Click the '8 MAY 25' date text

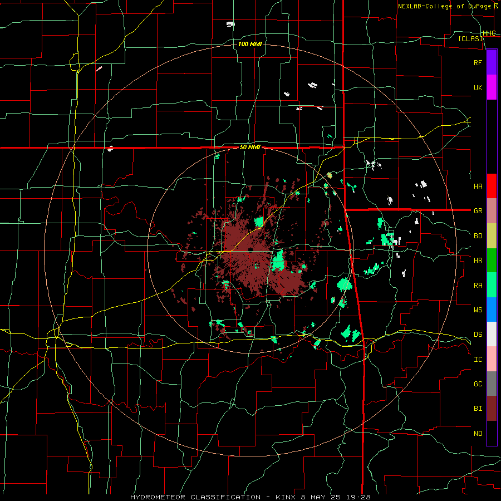[321, 497]
